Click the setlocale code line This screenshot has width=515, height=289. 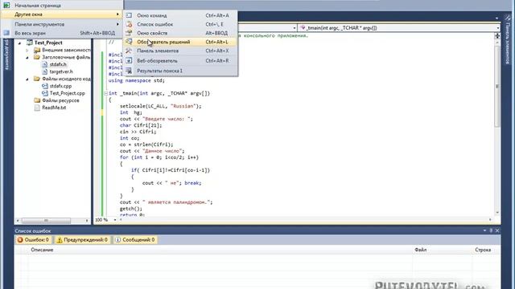pos(161,106)
